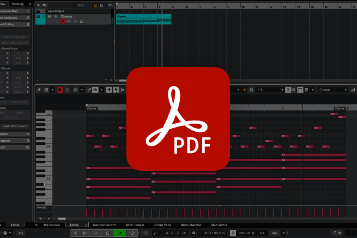This screenshot has width=357, height=238.
Task: Click the Q quantize icon
Action: [x=252, y=90]
